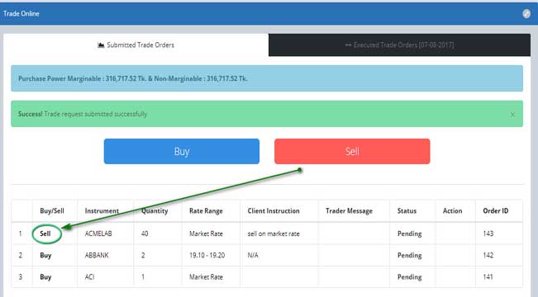The image size is (538, 297).
Task: Click the Purchase Power Marginable info banner
Action: click(267, 78)
